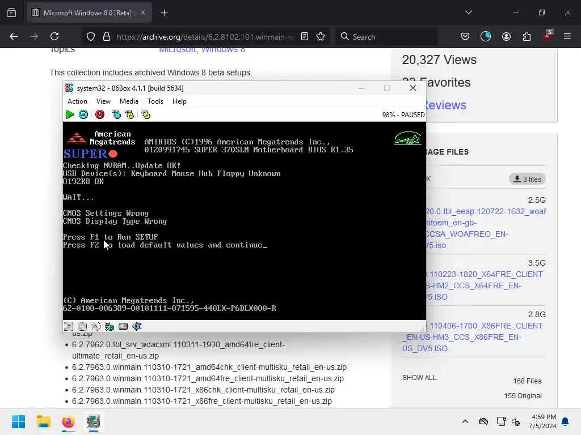Viewport: 581px width, 435px height.
Task: Open 86Box settings from the toolbar
Action: point(146,114)
